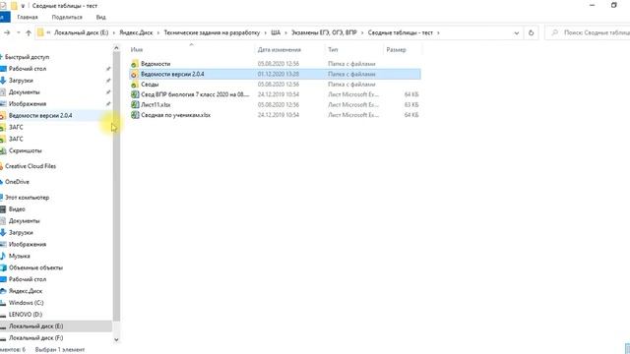This screenshot has height=354, width=630.
Task: Select Свод ВПР биология 7 класс file name
Action: (x=195, y=94)
